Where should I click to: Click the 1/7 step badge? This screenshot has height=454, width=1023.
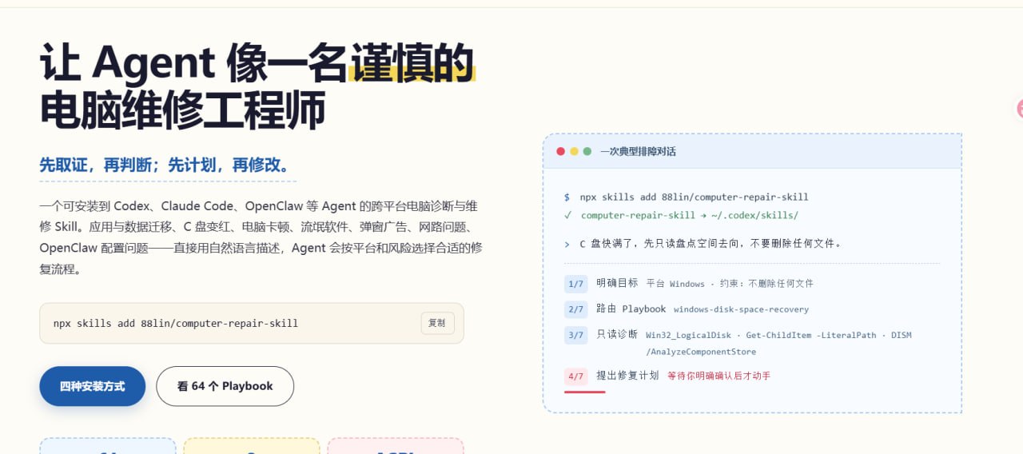pos(575,284)
